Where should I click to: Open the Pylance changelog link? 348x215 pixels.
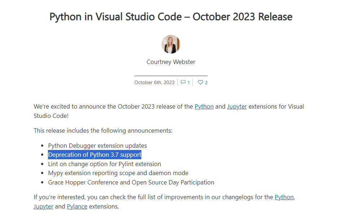tap(77, 206)
